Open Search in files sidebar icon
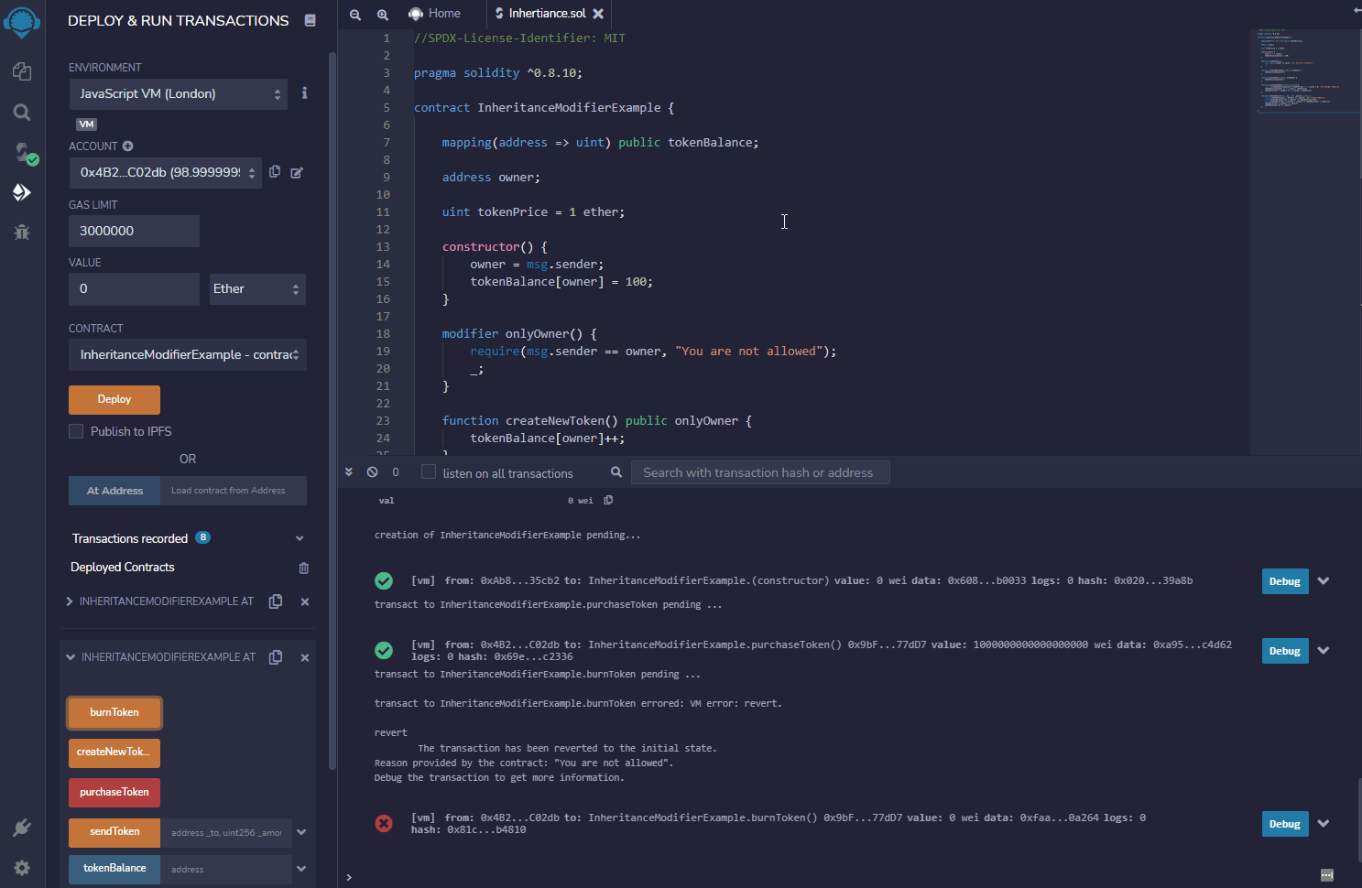Image resolution: width=1362 pixels, height=888 pixels. (22, 112)
